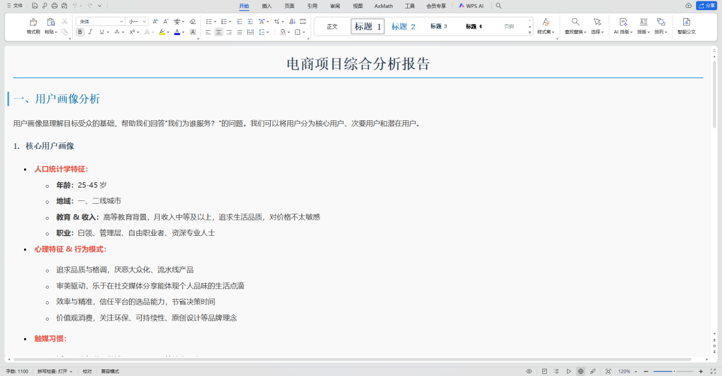Align text right icon
The image size is (722, 376).
229,32
